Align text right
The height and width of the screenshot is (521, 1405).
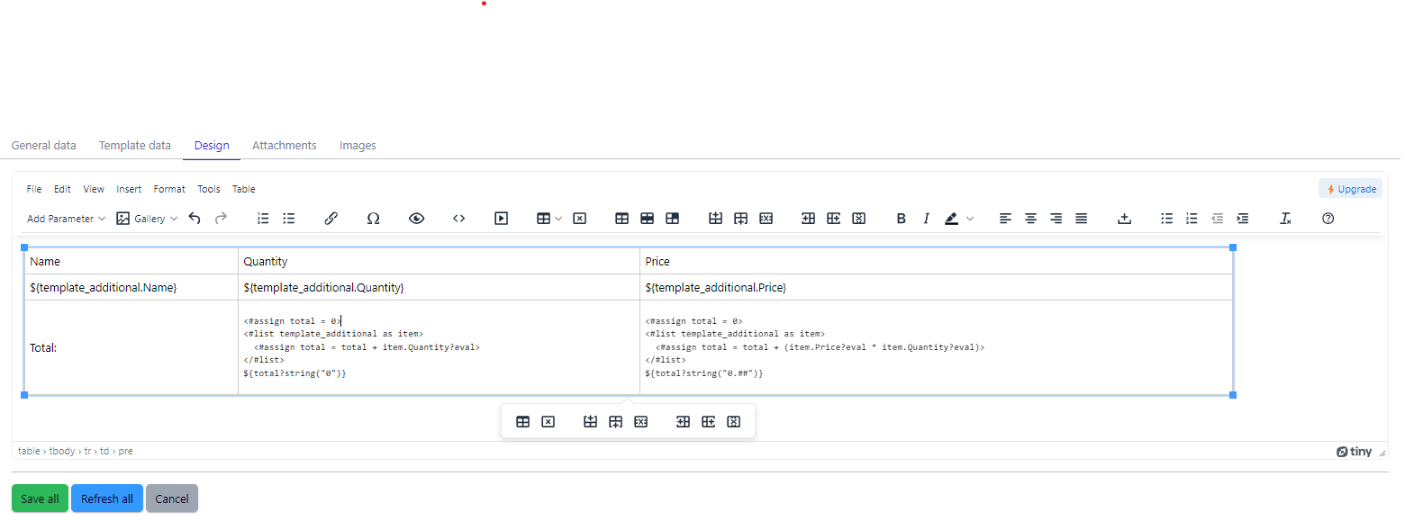click(1056, 218)
